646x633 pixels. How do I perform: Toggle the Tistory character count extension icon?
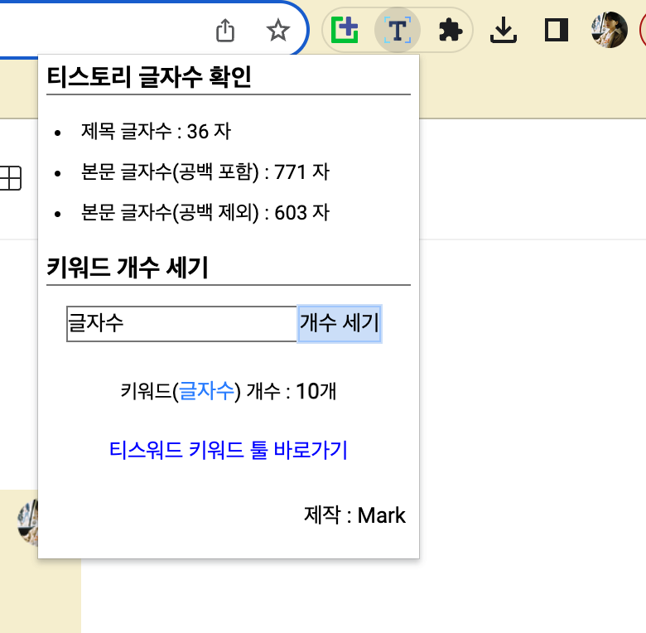point(398,30)
